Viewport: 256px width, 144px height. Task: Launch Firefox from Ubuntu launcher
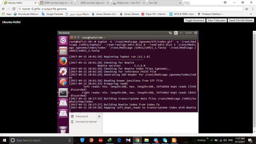[63, 61]
